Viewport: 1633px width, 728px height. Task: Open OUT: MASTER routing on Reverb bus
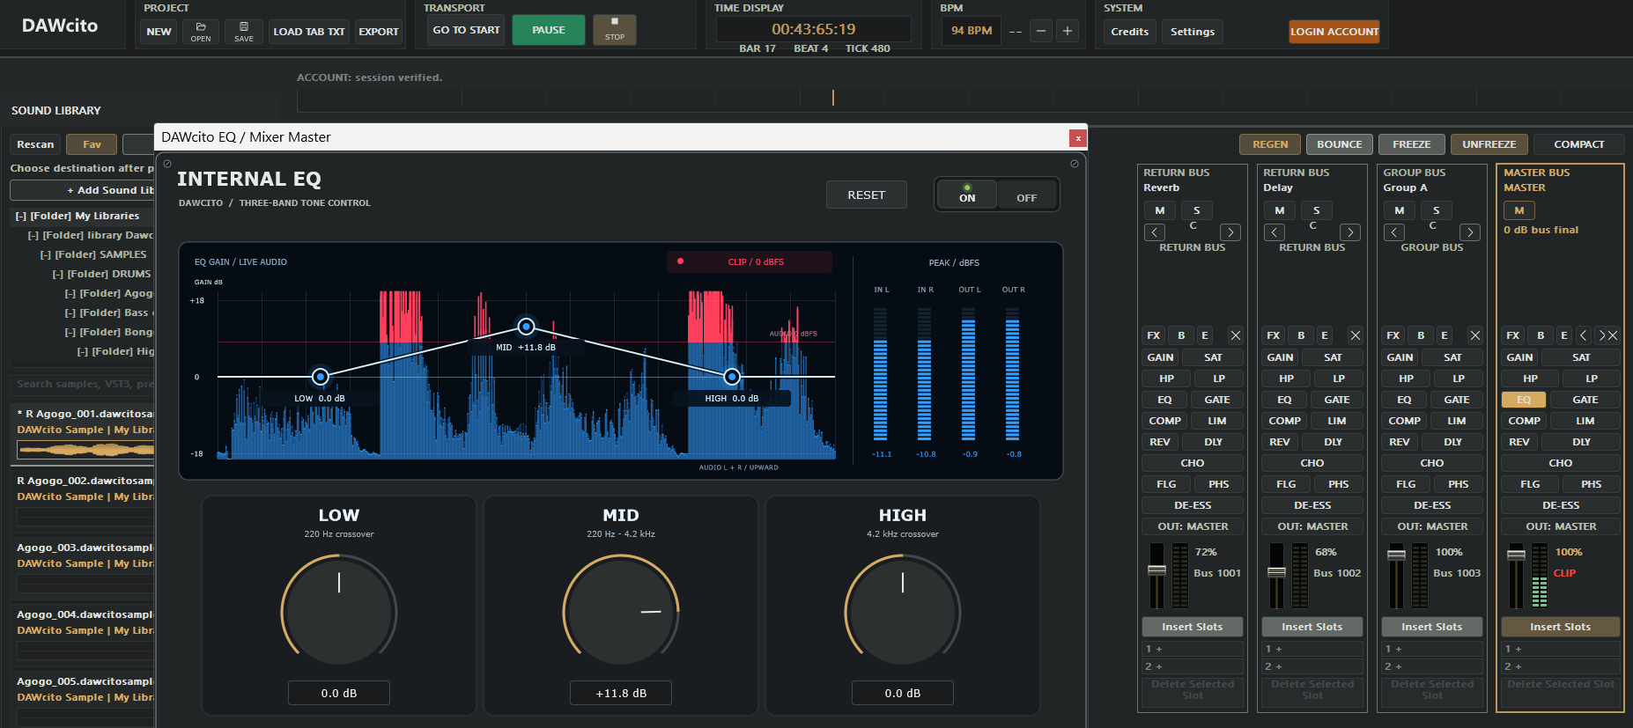click(x=1193, y=526)
